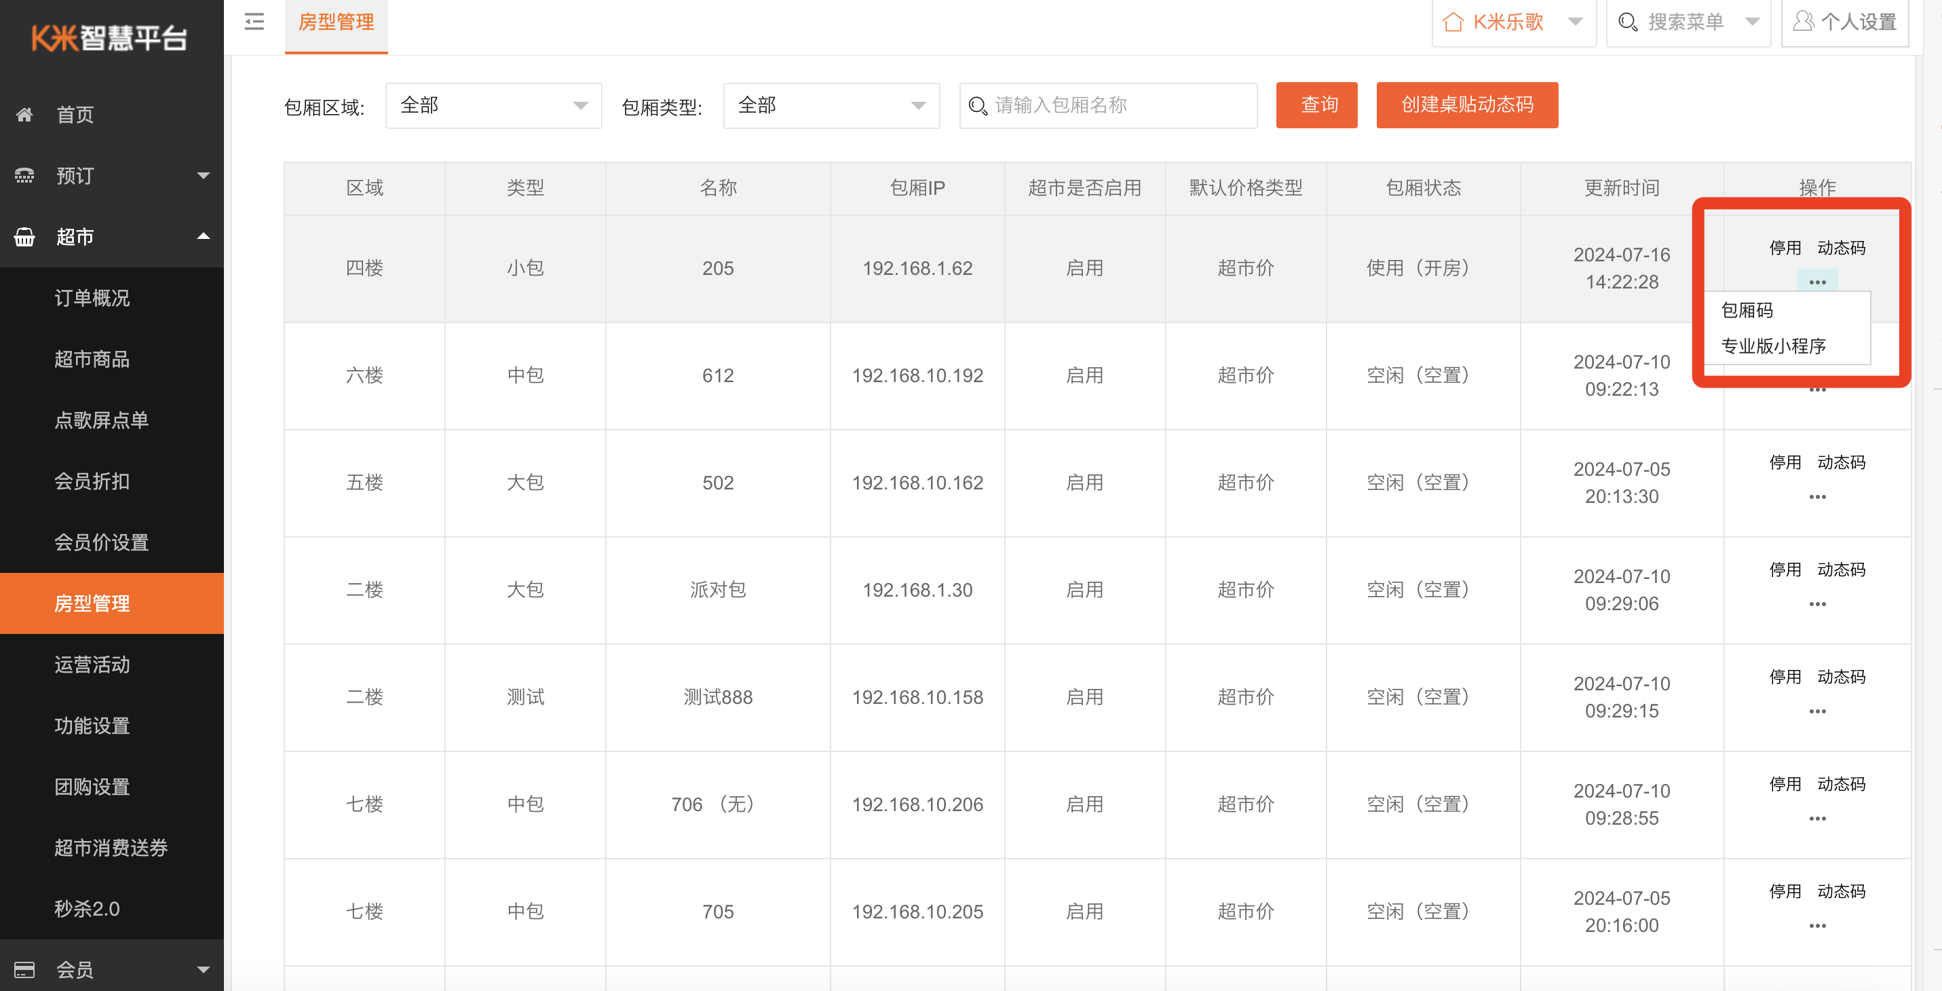
Task: Click the 会员 card icon in sidebar
Action: point(24,969)
